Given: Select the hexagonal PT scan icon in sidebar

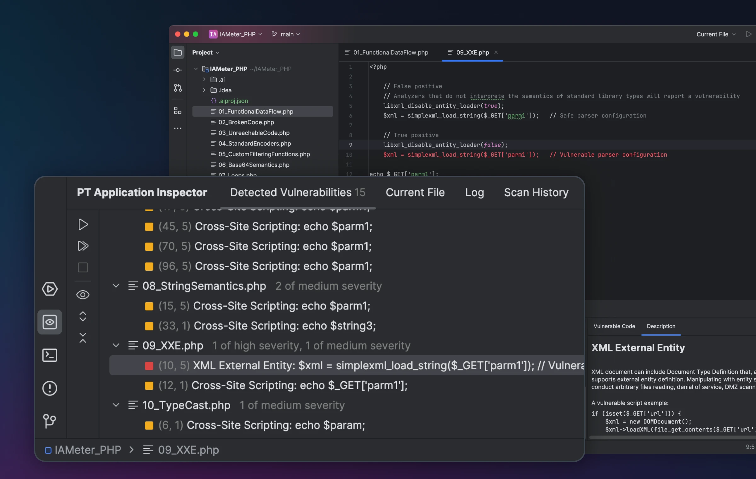Looking at the screenshot, I should coord(50,289).
